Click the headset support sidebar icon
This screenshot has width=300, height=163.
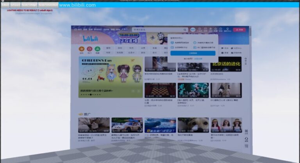(x=246, y=139)
